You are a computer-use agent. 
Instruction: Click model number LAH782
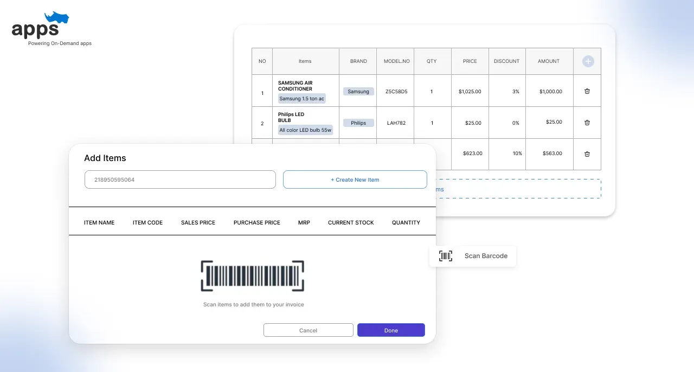[396, 123]
